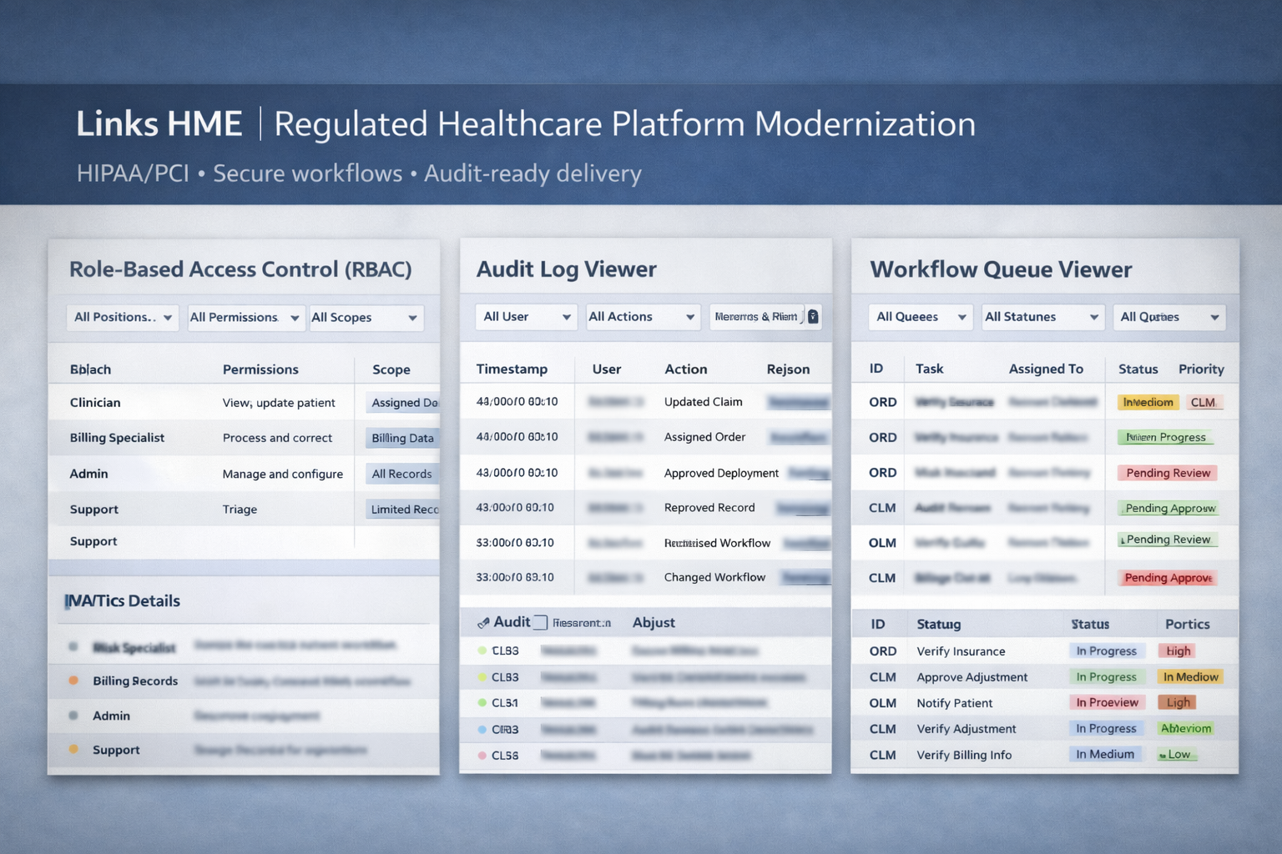Click the orange dot beside Support details row
1282x854 pixels.
coord(73,749)
